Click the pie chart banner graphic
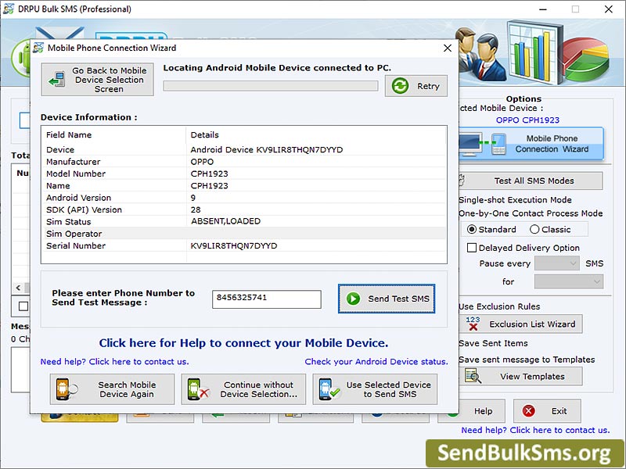This screenshot has width=626, height=469. coord(587,59)
